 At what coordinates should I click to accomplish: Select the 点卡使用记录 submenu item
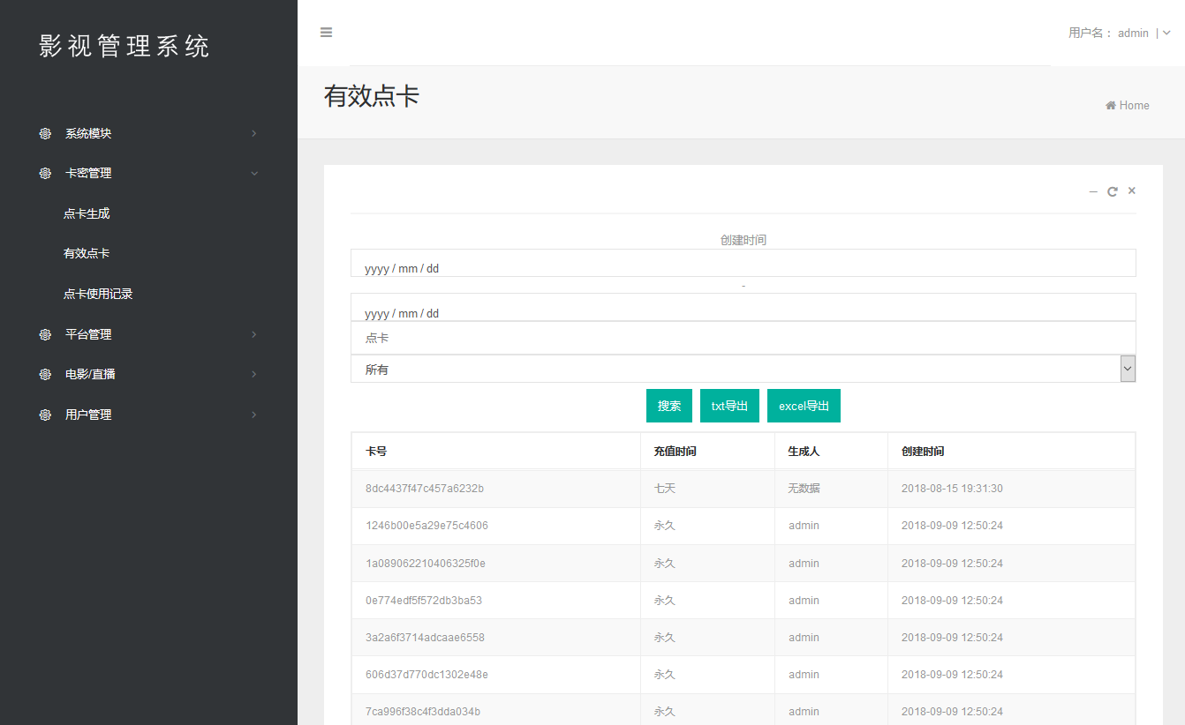pos(98,294)
